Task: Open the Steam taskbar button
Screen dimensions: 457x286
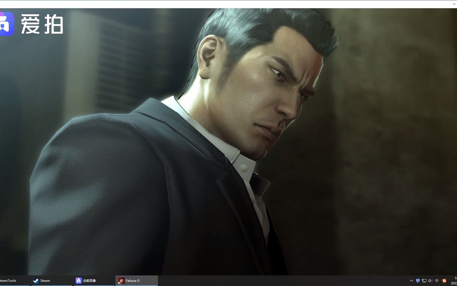Action: pyautogui.click(x=52, y=281)
